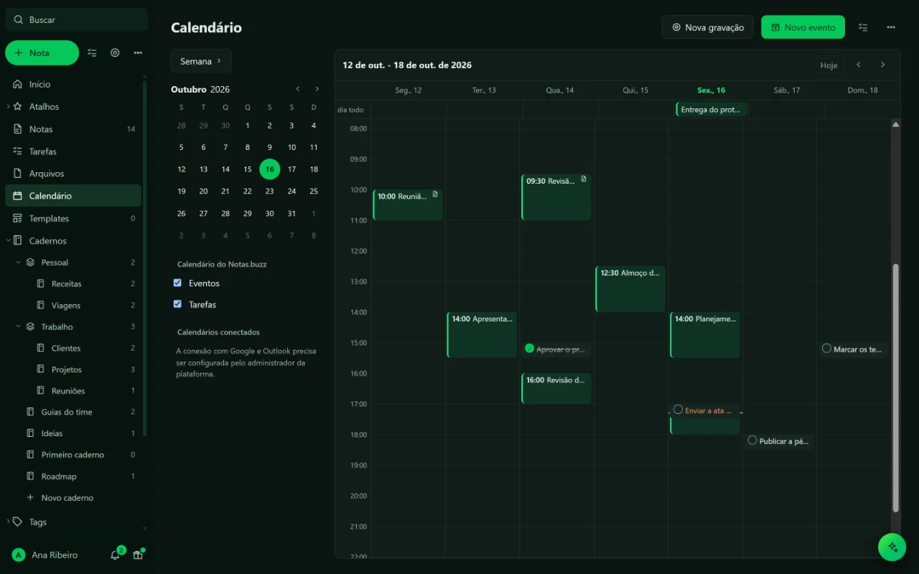Open the notifications bell icon
This screenshot has width=919, height=574.
click(x=115, y=555)
